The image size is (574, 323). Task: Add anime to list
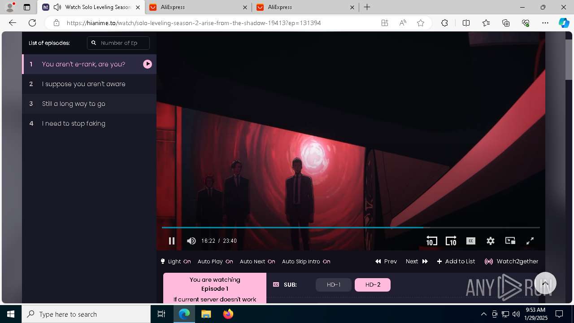(456, 262)
